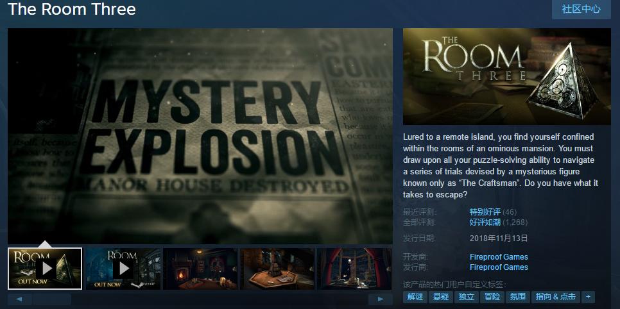Click the 开发商 label
The width and height of the screenshot is (620, 309).
tap(416, 257)
